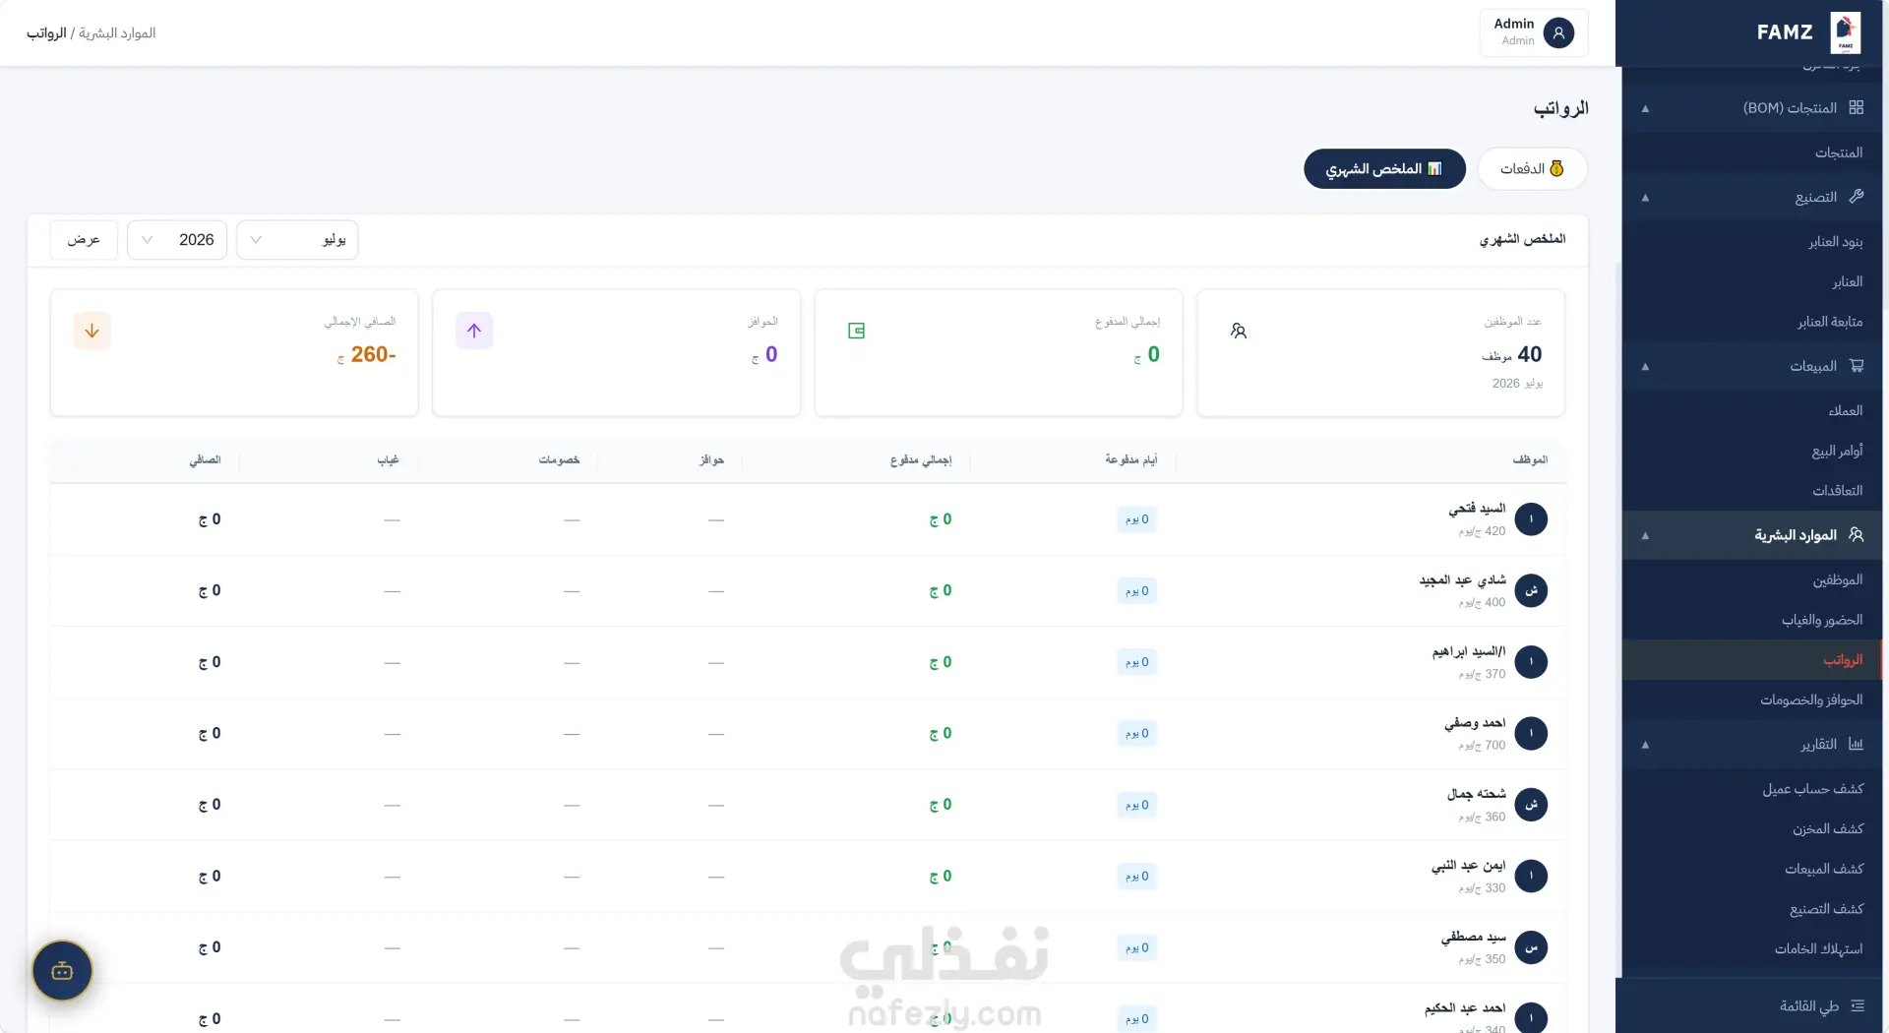The width and height of the screenshot is (1889, 1033).
Task: Open العملاء in the sidebar
Action: 1845,411
